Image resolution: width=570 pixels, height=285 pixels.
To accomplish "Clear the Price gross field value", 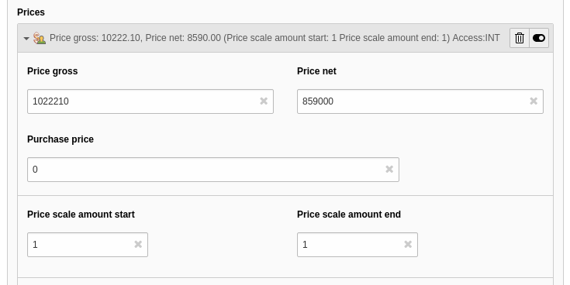I will tap(264, 101).
